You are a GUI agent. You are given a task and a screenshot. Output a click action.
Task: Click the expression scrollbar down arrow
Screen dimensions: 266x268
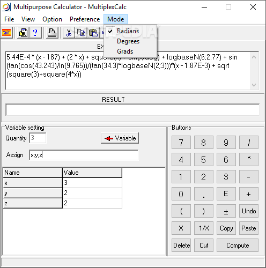tap(254, 85)
